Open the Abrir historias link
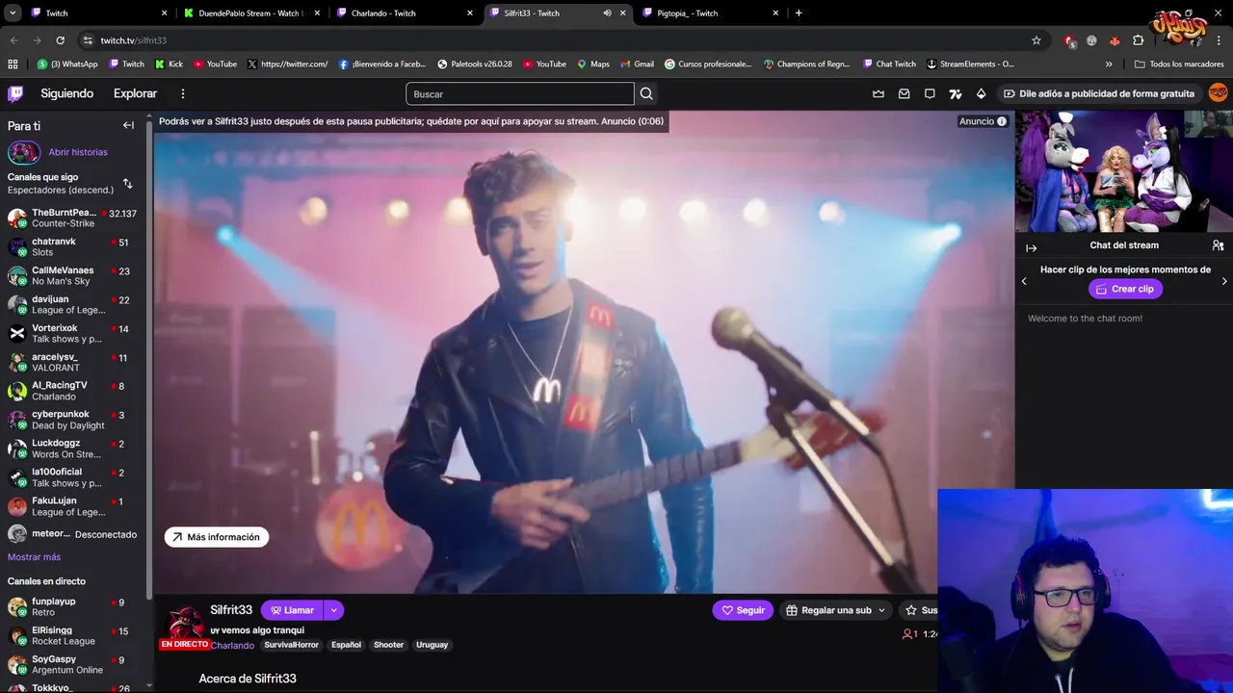Viewport: 1233px width, 693px height. tap(78, 152)
